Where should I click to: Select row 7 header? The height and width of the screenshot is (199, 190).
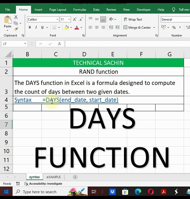coord(6,124)
